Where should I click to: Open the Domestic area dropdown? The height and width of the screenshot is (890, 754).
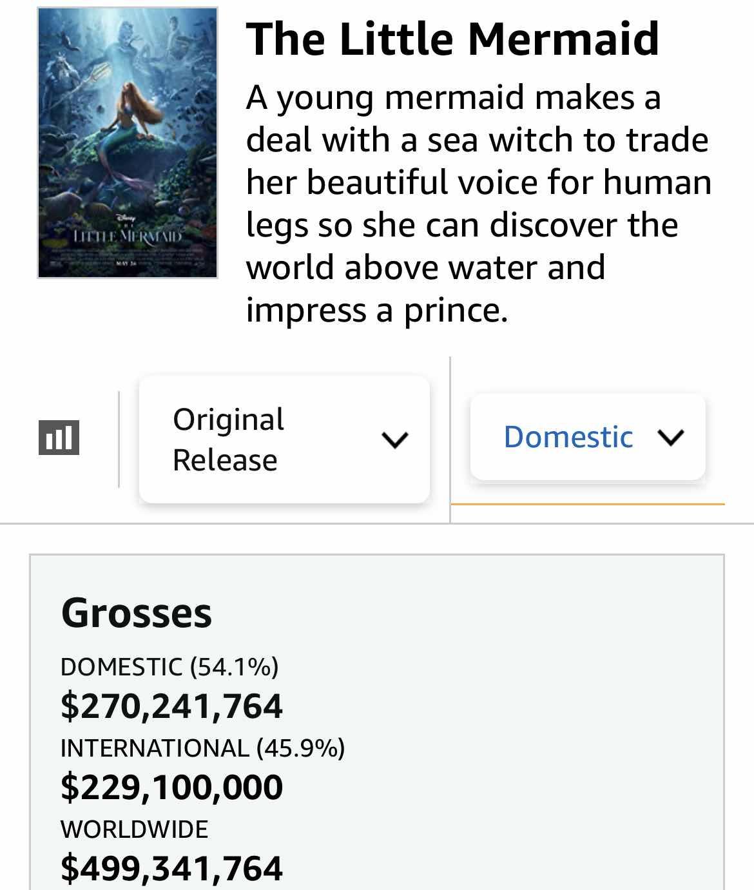click(587, 437)
